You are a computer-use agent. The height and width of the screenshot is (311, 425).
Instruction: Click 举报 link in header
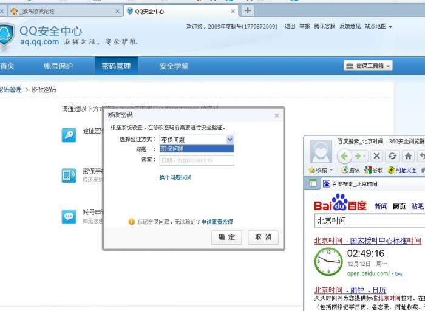pos(304,26)
